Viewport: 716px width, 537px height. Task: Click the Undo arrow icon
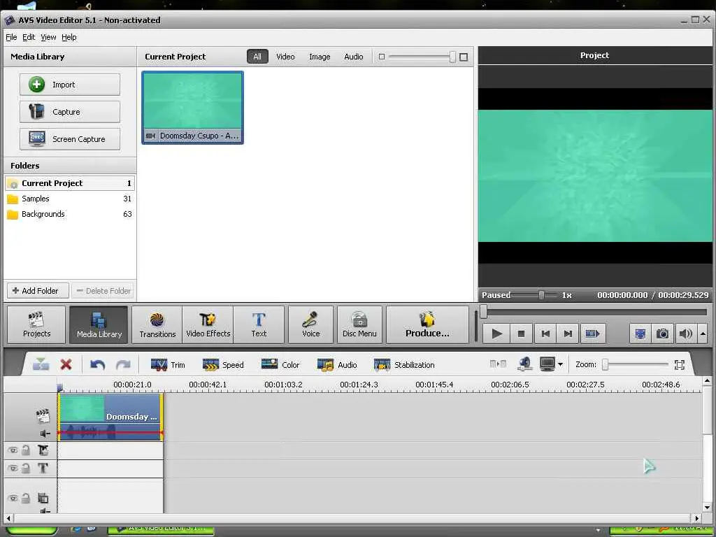point(97,365)
